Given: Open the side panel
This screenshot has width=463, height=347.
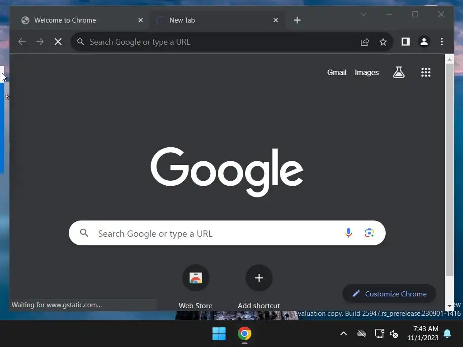Looking at the screenshot, I should coord(406,42).
